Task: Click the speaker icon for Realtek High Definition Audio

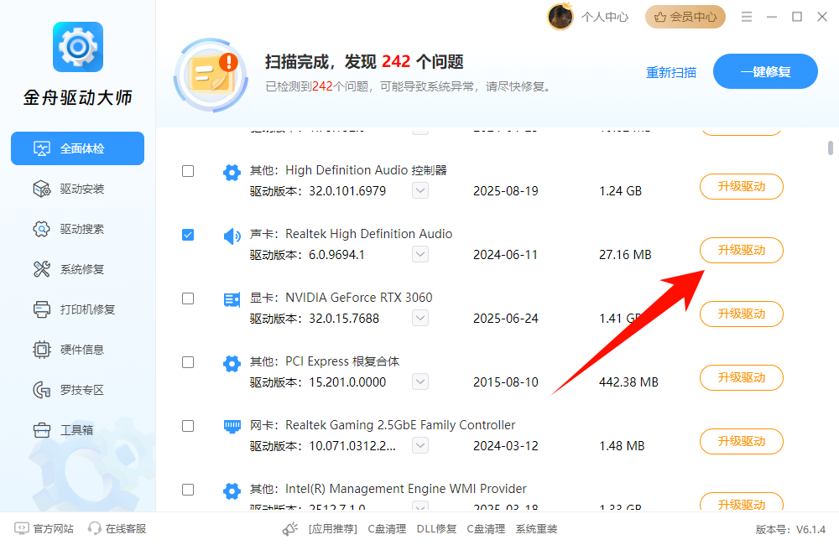Action: 232,236
